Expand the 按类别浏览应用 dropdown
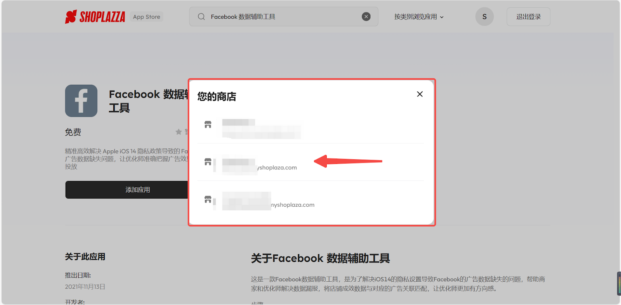The height and width of the screenshot is (305, 621). tap(419, 17)
